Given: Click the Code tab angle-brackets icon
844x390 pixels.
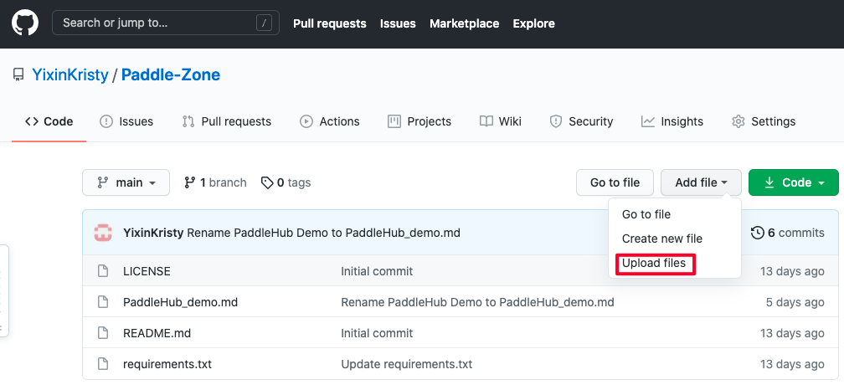Looking at the screenshot, I should click(31, 121).
